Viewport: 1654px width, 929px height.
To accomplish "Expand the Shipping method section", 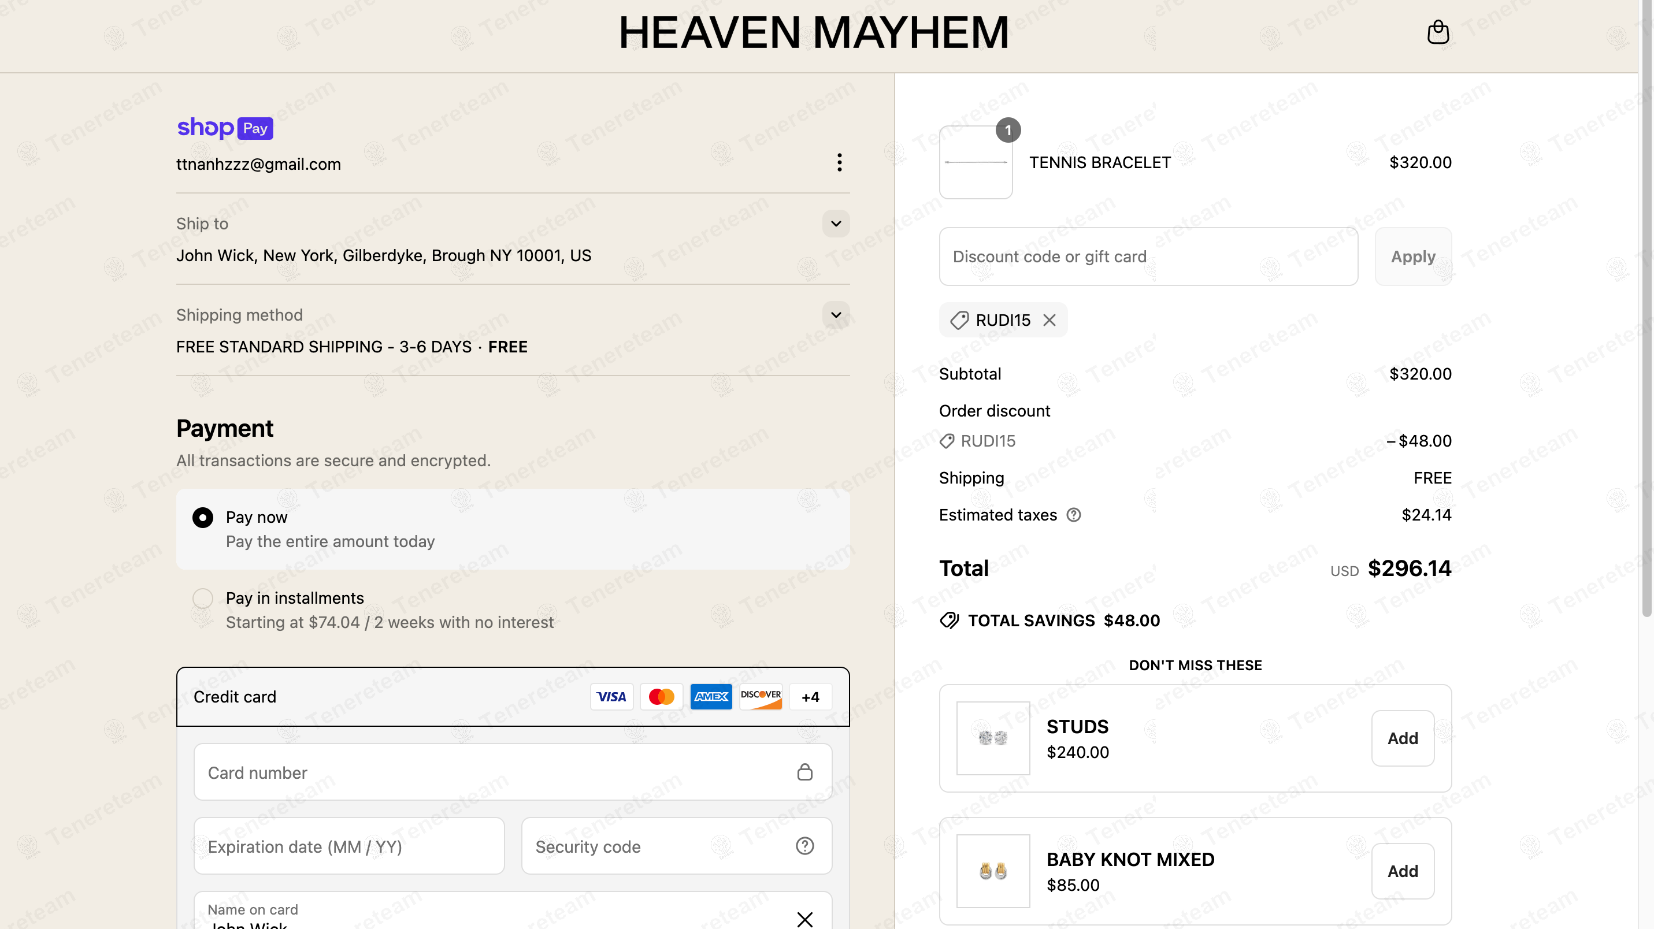I will [836, 315].
